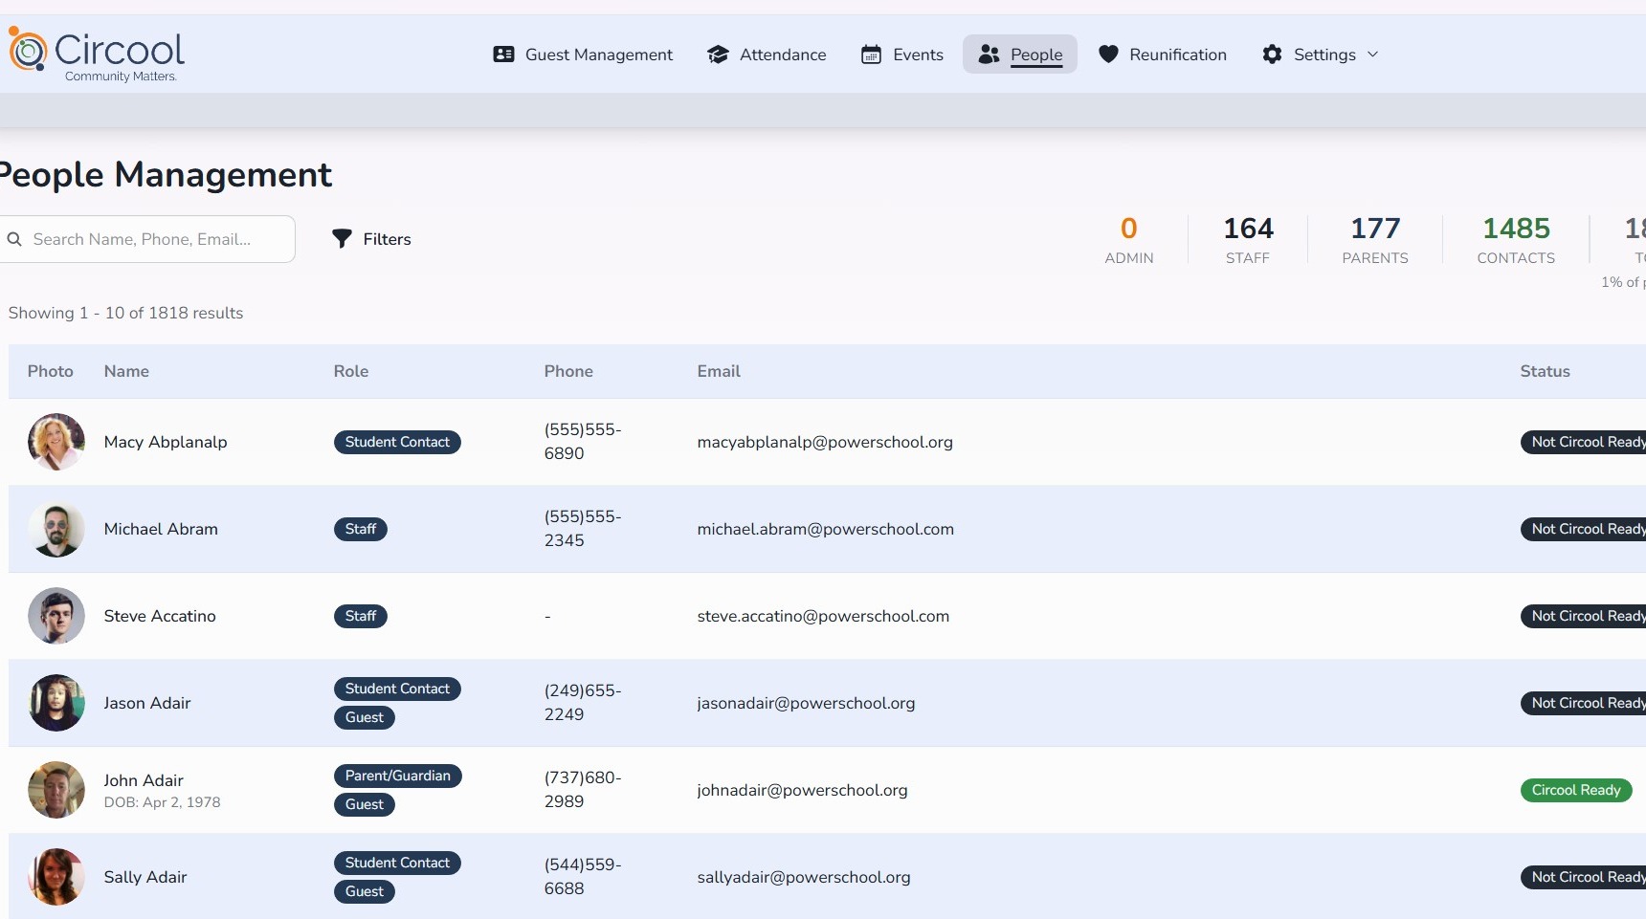Open the Filters panel
This screenshot has width=1646, height=919.
tap(371, 239)
